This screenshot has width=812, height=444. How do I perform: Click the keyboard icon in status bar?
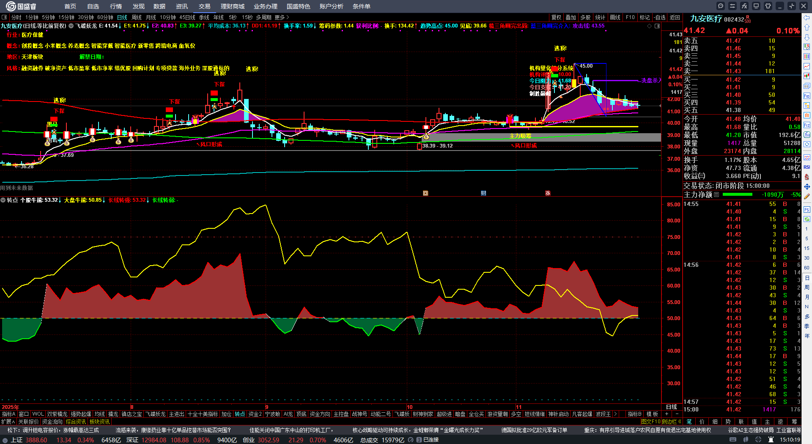[733, 440]
